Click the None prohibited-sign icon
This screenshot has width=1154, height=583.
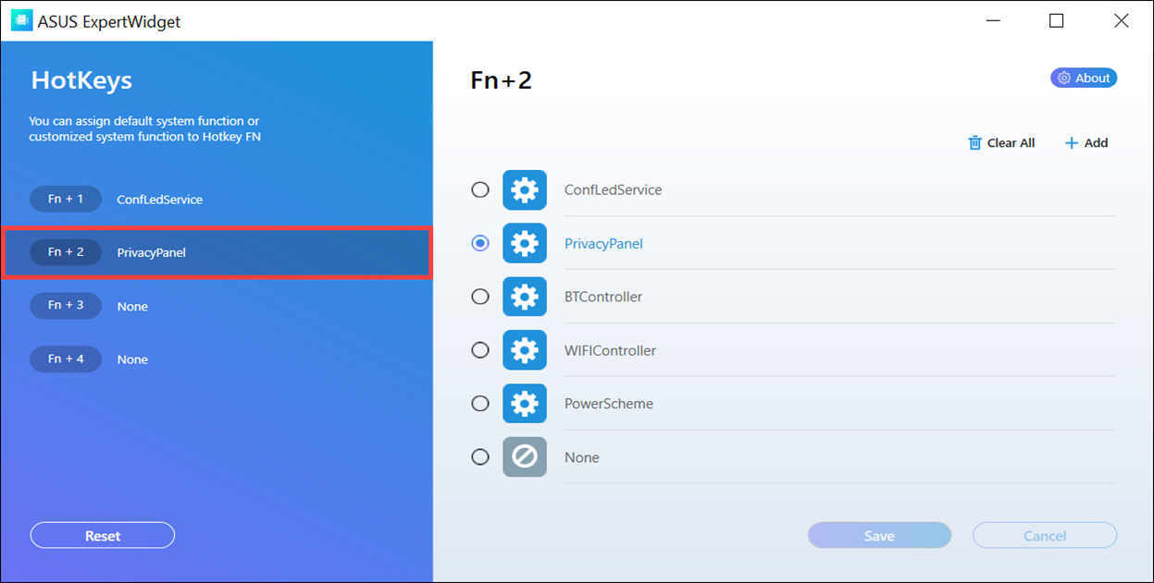tap(525, 456)
